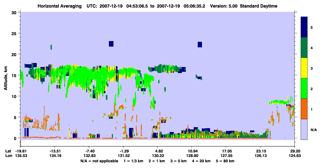Screen dimensions: 327x168
Task: Click the colorbar label '4'
Action: coord(312,48)
